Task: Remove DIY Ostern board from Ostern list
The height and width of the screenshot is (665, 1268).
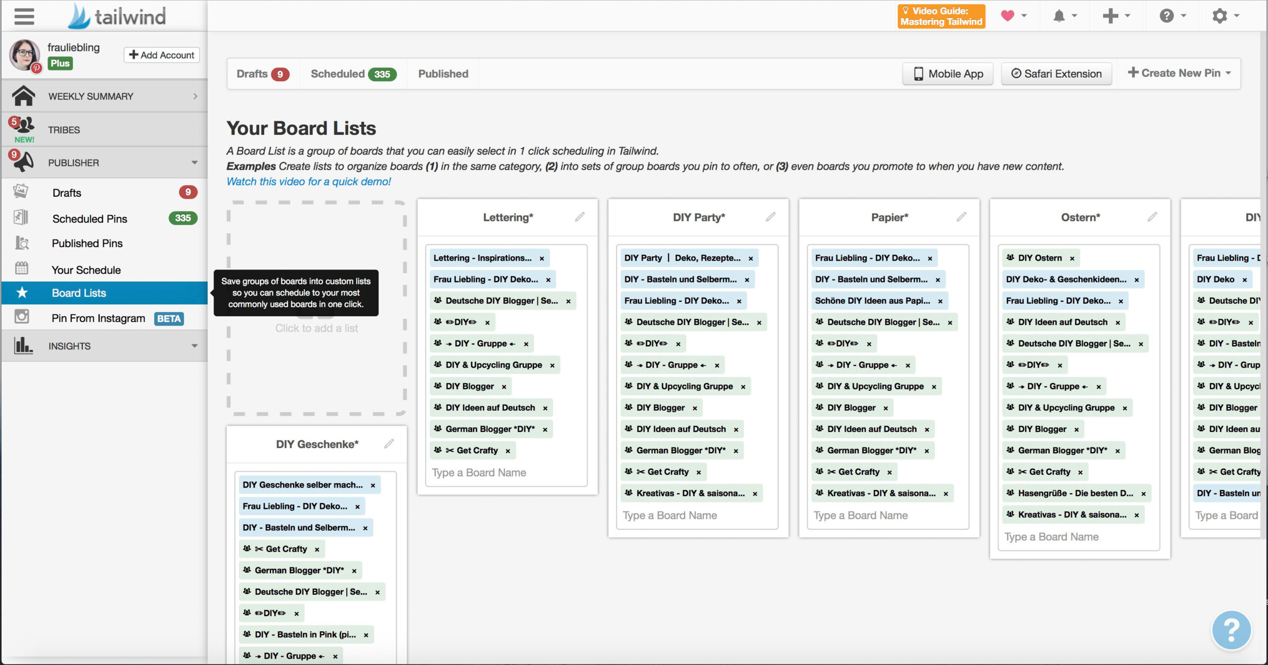Action: point(1072,259)
